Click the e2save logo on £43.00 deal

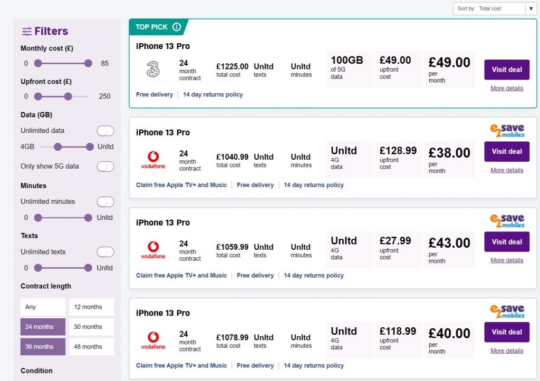tap(507, 221)
